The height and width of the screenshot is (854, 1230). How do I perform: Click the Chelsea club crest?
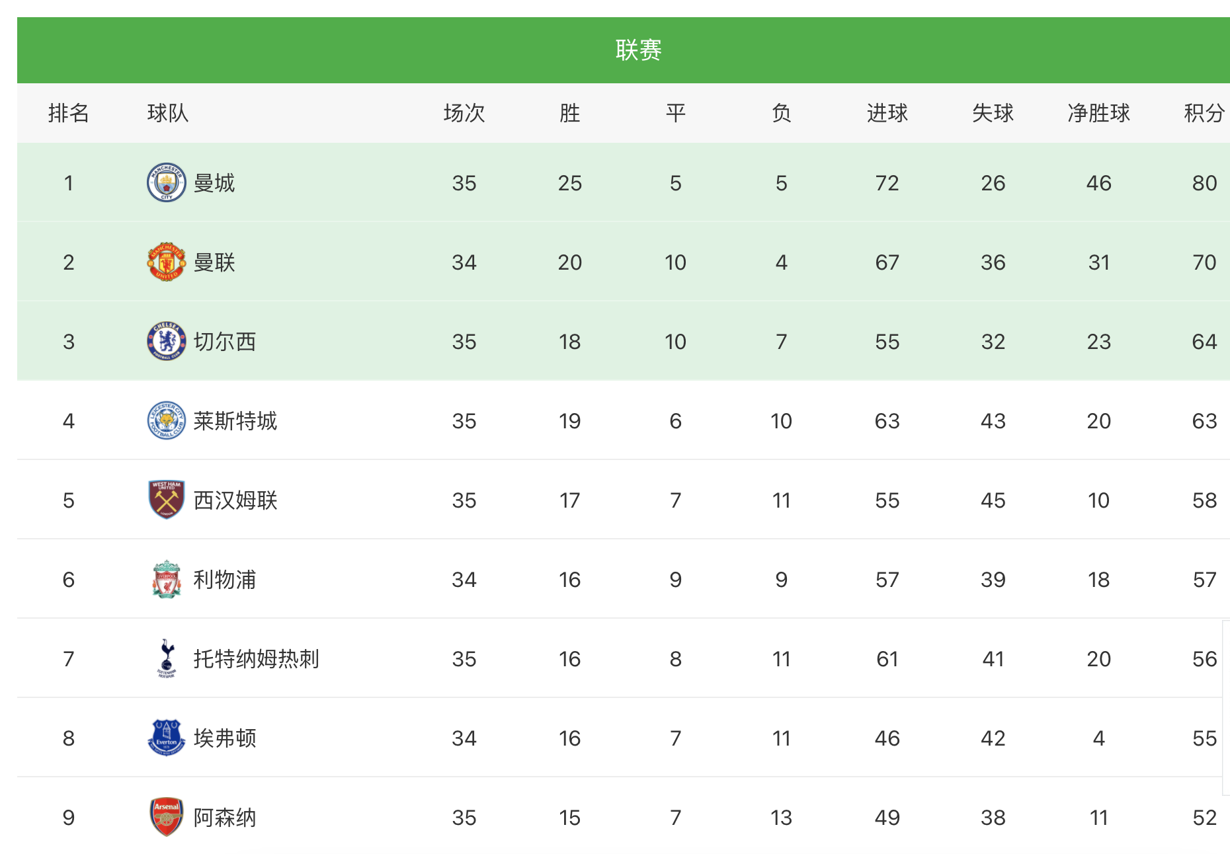166,341
